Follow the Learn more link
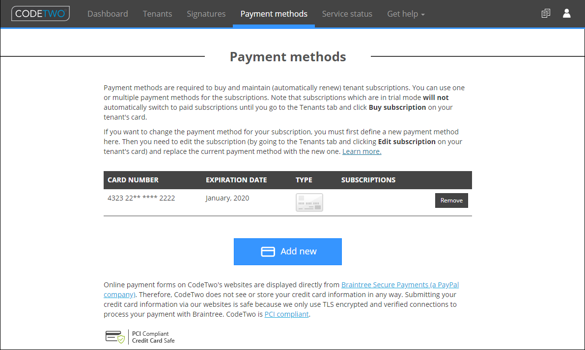The width and height of the screenshot is (585, 350). 362,151
